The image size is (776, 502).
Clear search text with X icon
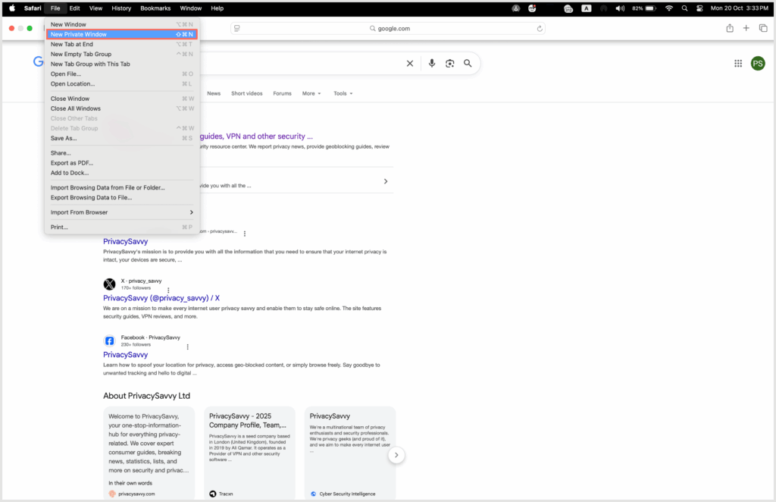pos(410,64)
